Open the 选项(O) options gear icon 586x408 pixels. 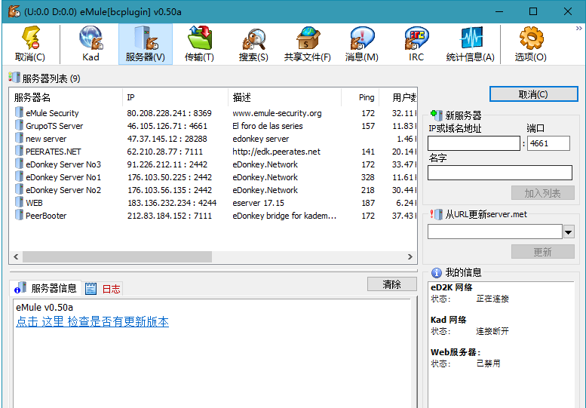[x=531, y=38]
